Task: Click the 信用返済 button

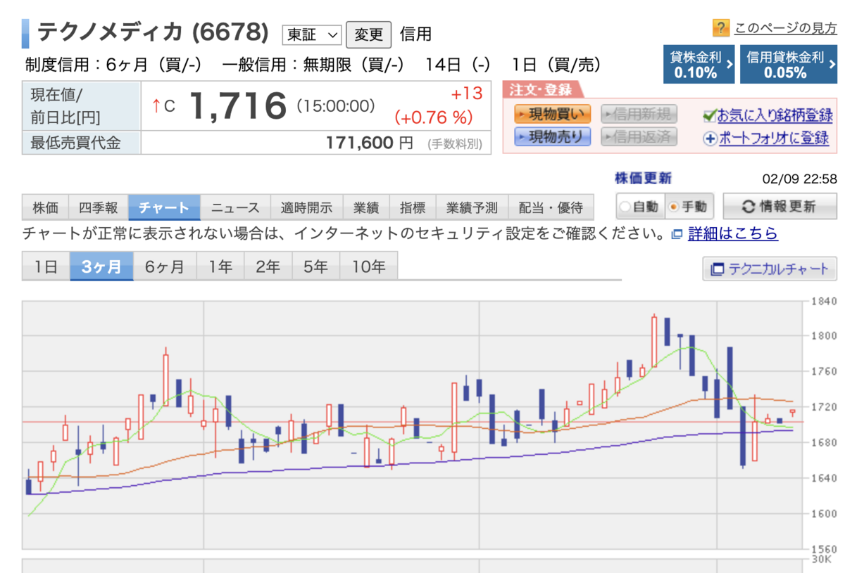Action: [639, 136]
